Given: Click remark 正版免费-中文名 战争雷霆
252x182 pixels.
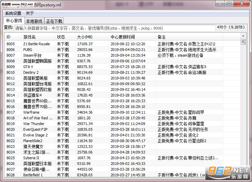Looking at the screenshot, I should pos(181,124).
